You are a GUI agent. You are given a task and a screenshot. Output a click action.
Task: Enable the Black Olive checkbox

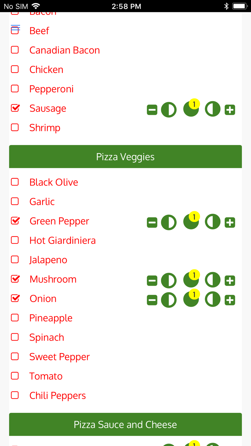[15, 182]
